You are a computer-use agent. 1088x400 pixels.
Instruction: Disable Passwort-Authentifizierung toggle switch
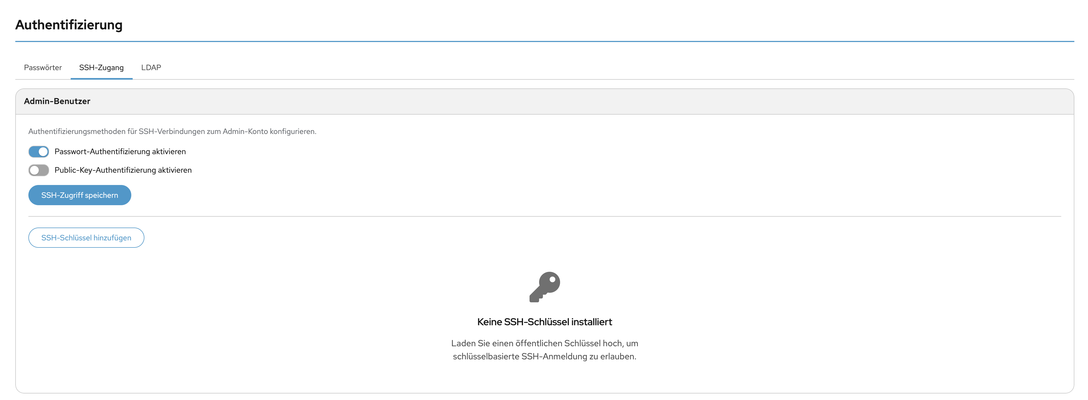coord(38,152)
